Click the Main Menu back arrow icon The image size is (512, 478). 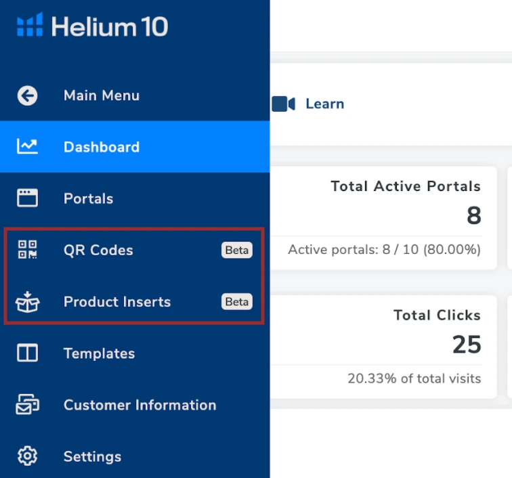click(27, 95)
